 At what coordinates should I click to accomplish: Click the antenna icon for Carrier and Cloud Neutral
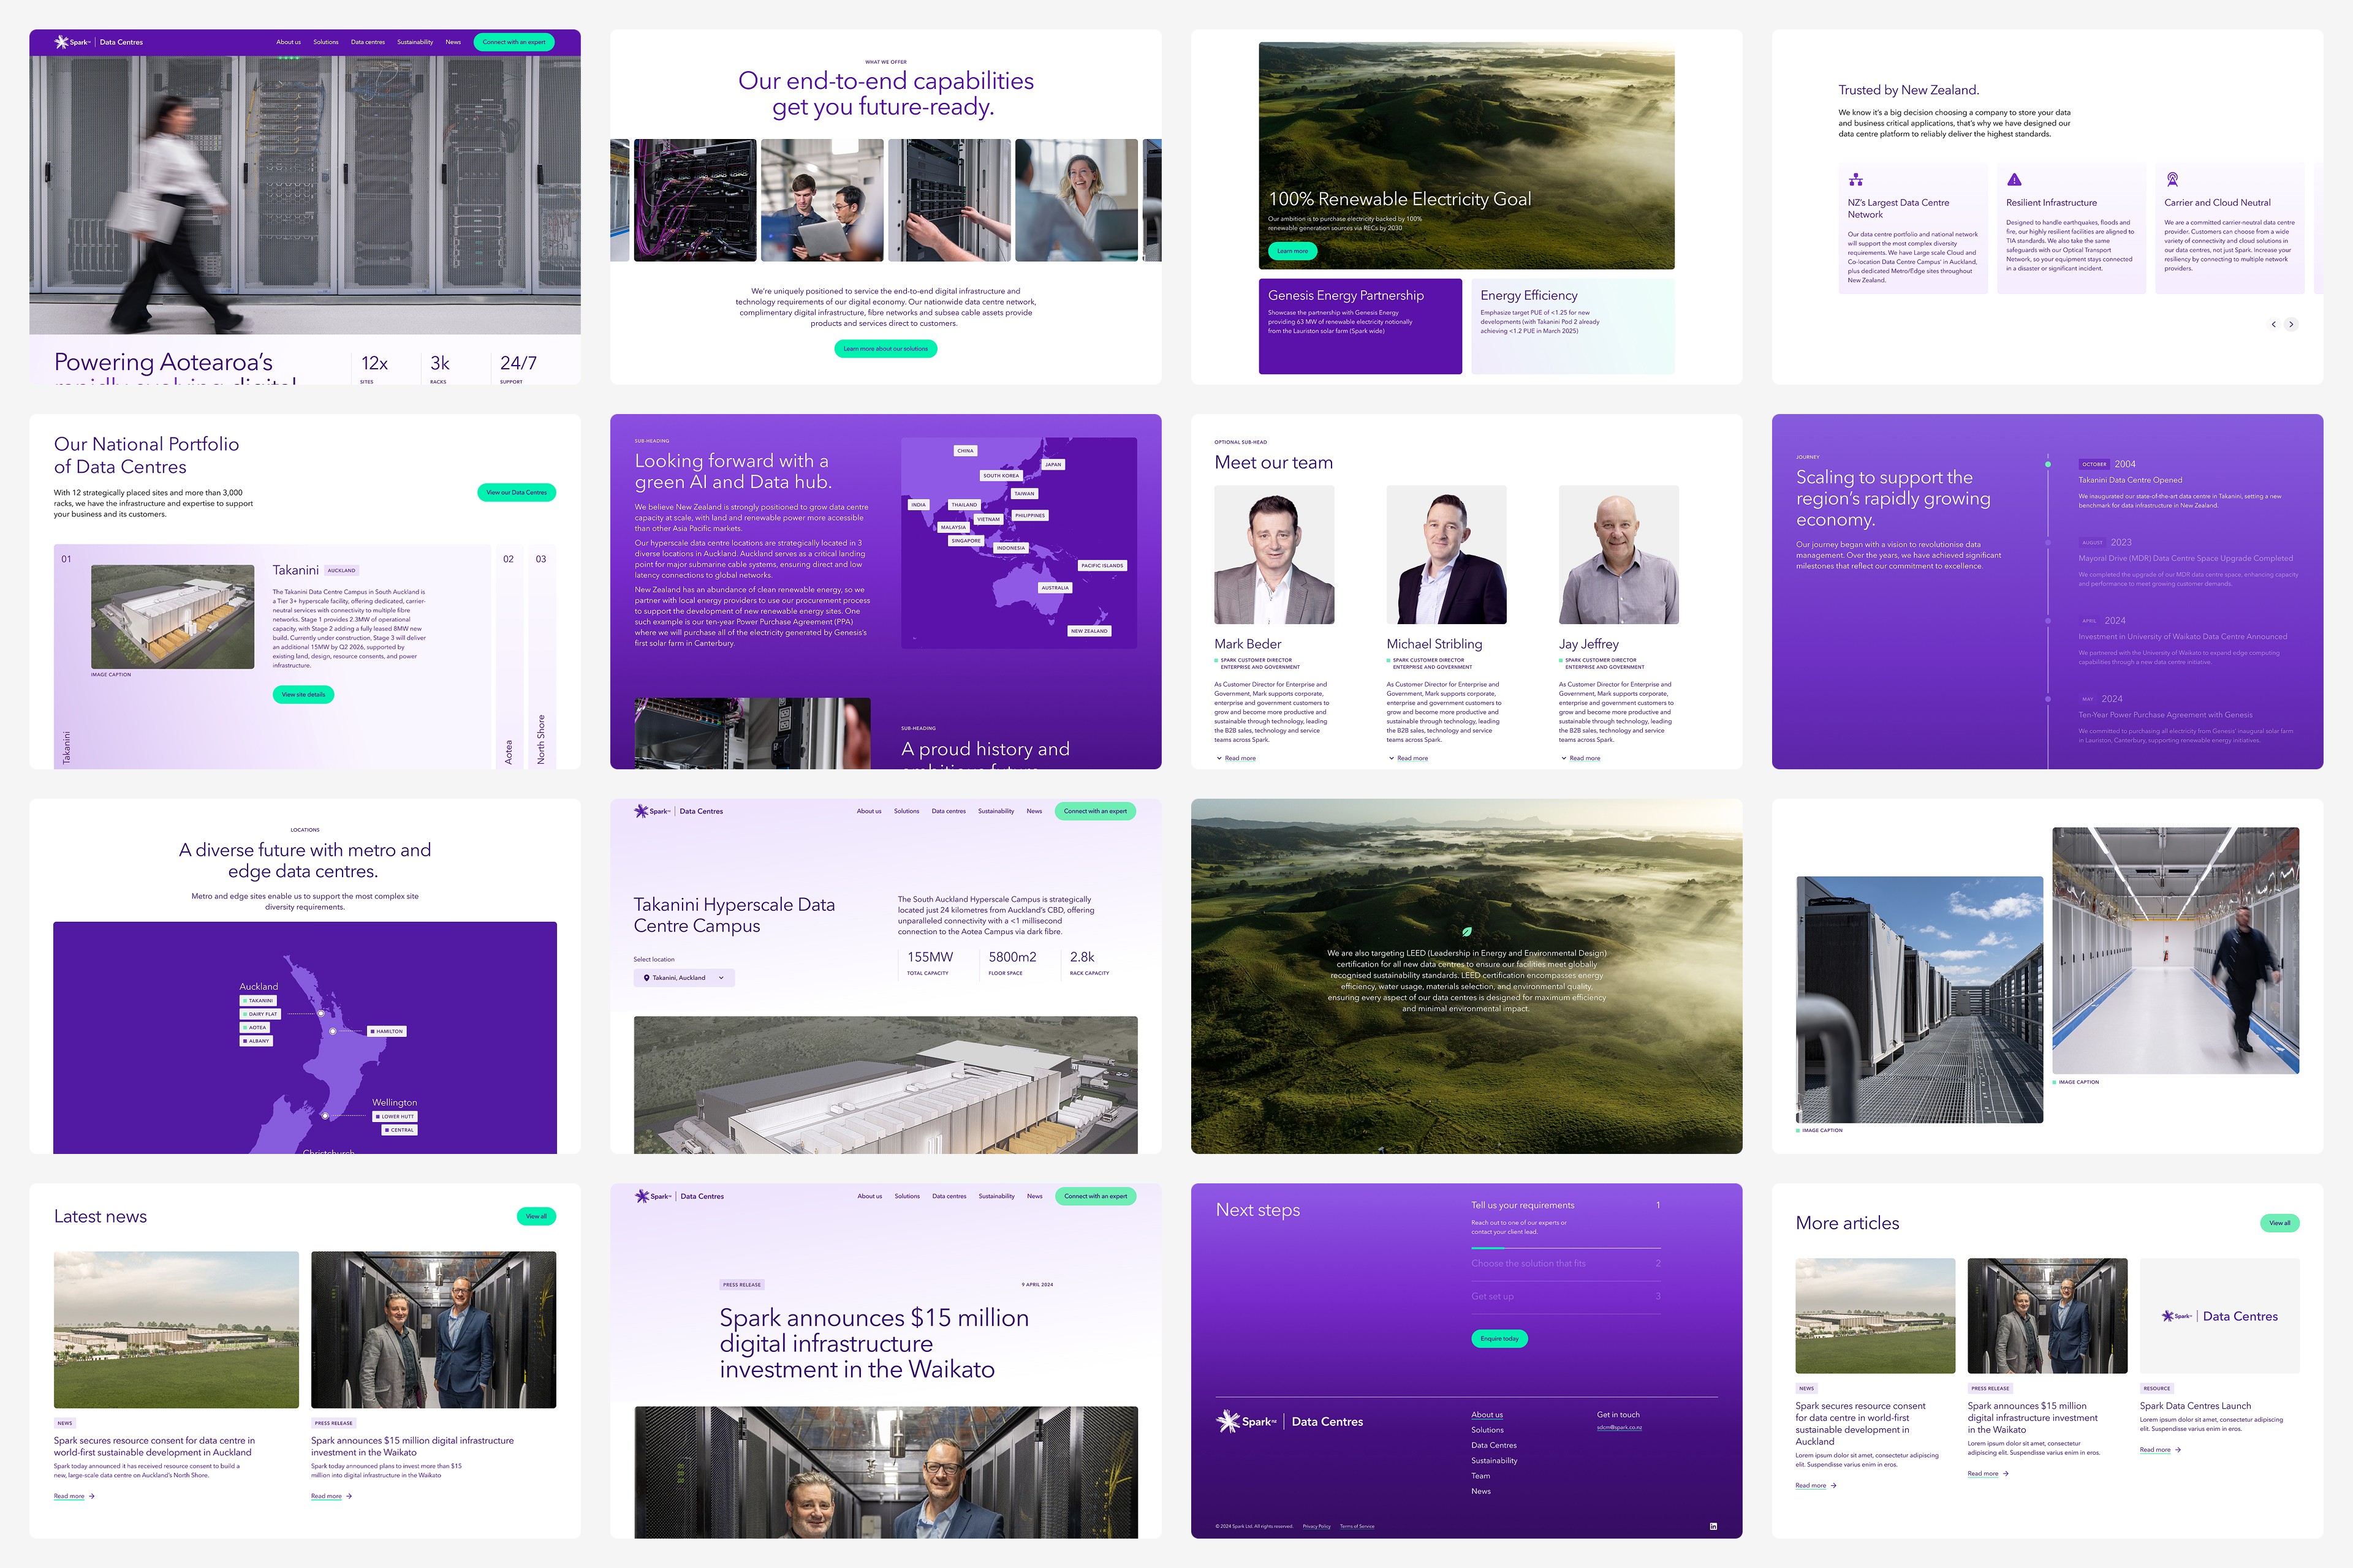click(2172, 180)
